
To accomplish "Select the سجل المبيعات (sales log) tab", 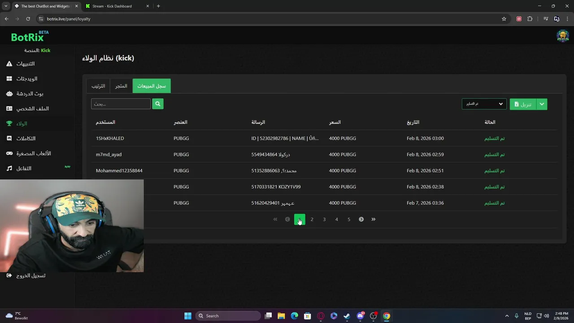I will 152,86.
